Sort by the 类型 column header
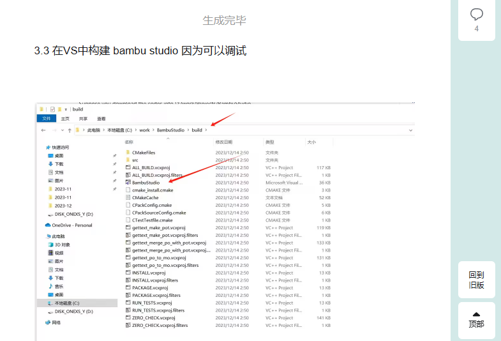The width and height of the screenshot is (501, 341). [x=269, y=142]
